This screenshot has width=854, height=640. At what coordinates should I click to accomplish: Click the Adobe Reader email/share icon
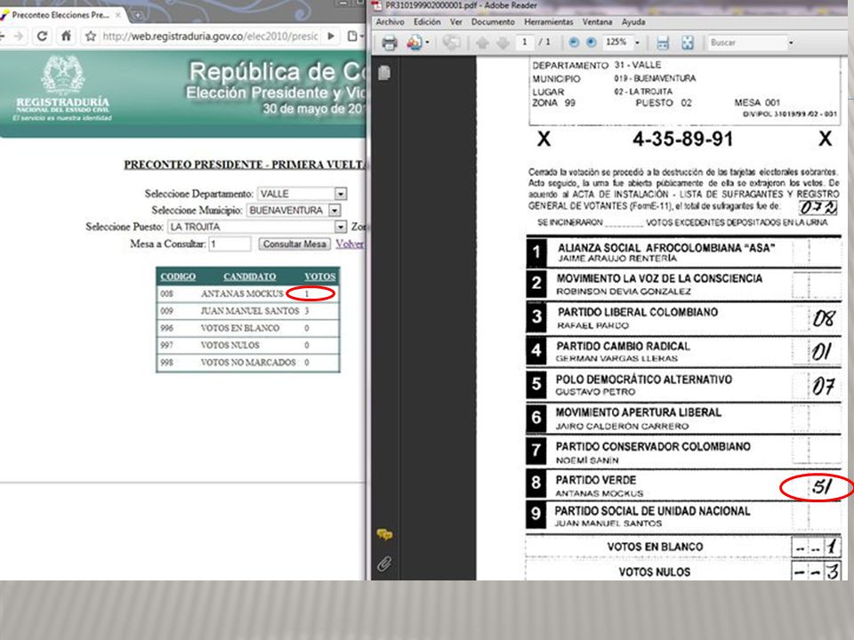click(x=415, y=43)
